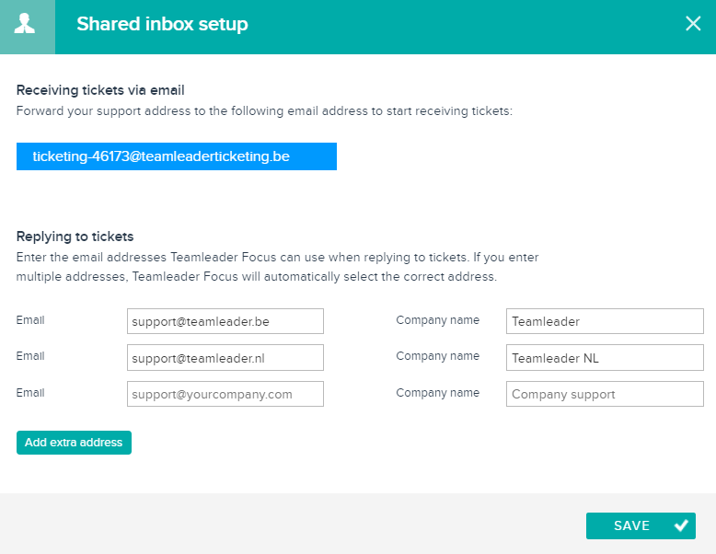Click the empty support@yourcompany.com email field
The width and height of the screenshot is (716, 554).
coord(225,394)
